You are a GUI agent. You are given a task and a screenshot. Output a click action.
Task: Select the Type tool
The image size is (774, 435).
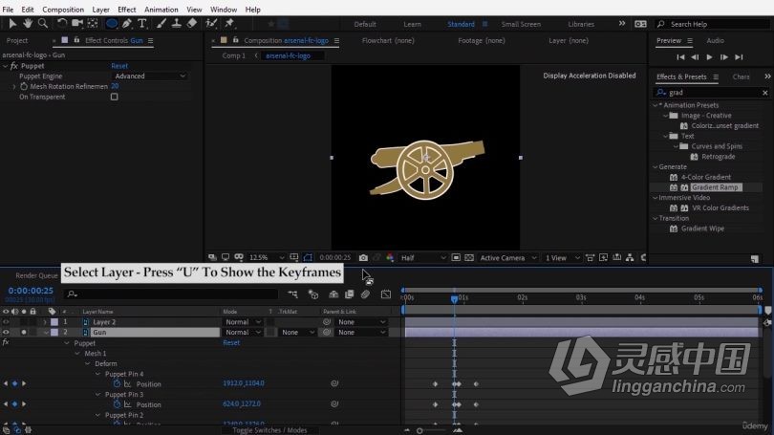click(142, 23)
